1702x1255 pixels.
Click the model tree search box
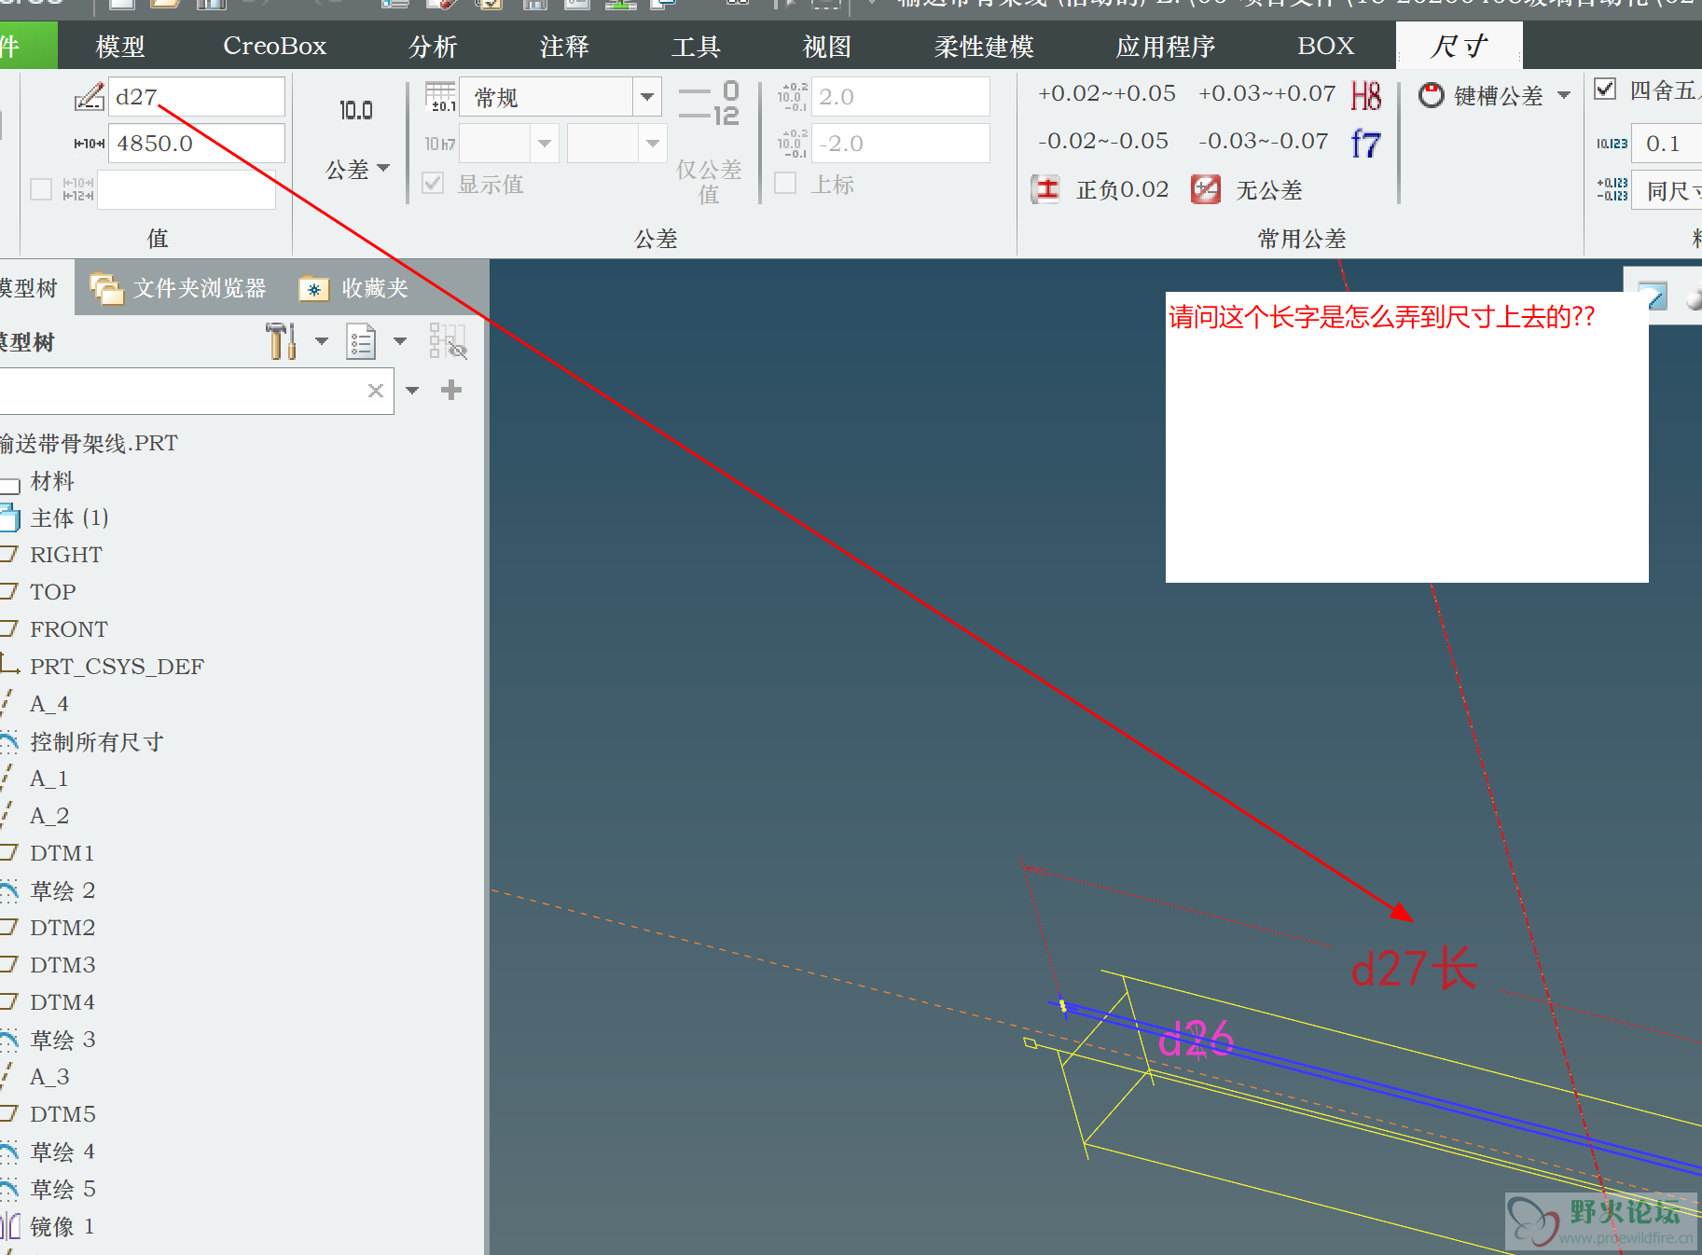click(x=196, y=391)
